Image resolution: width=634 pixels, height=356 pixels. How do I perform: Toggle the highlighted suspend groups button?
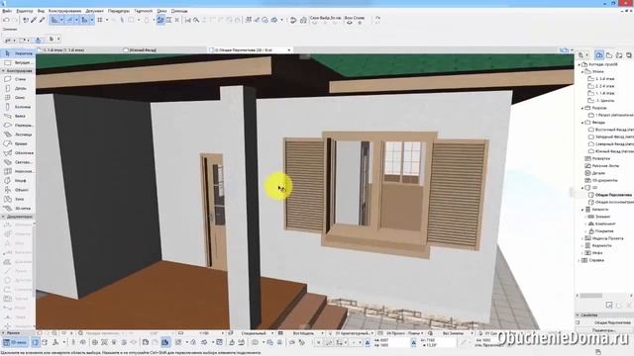click(x=160, y=20)
